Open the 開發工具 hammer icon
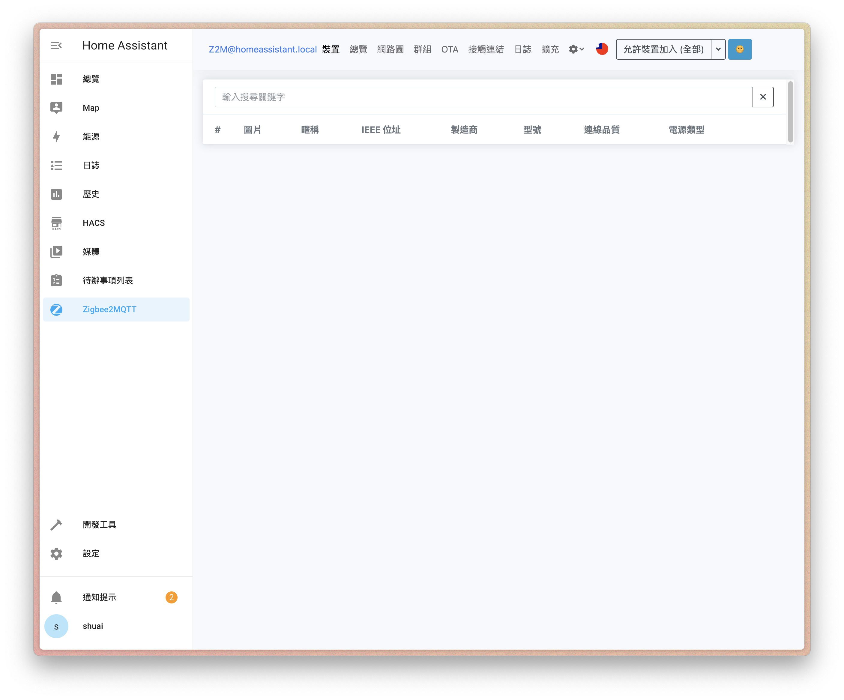844x700 pixels. (56, 525)
